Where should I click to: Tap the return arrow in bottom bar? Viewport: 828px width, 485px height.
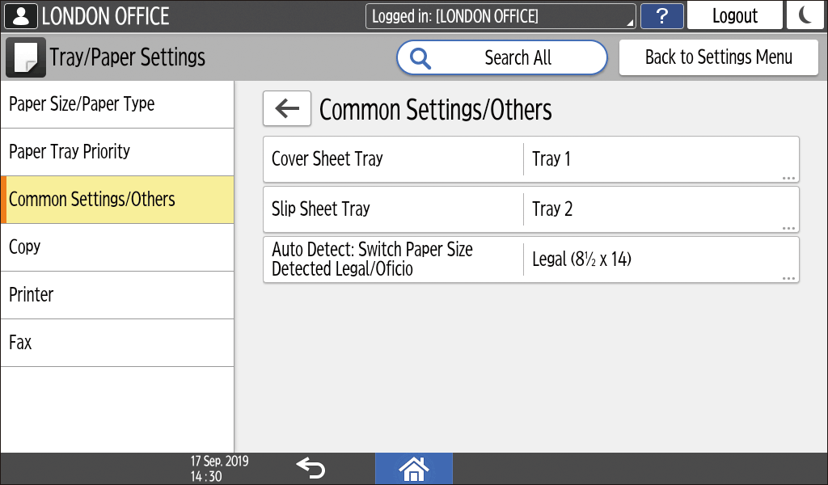310,468
